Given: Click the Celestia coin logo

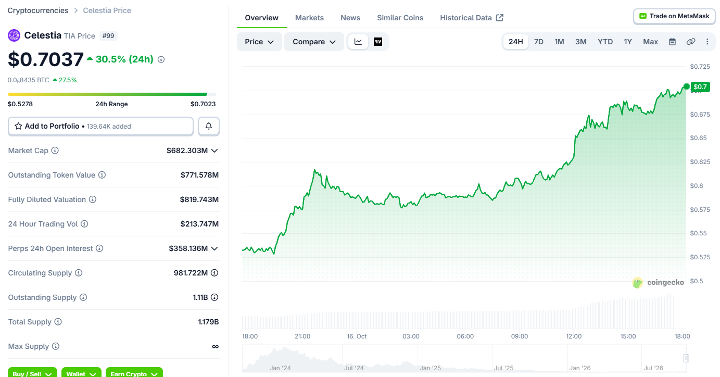Looking at the screenshot, I should [14, 35].
